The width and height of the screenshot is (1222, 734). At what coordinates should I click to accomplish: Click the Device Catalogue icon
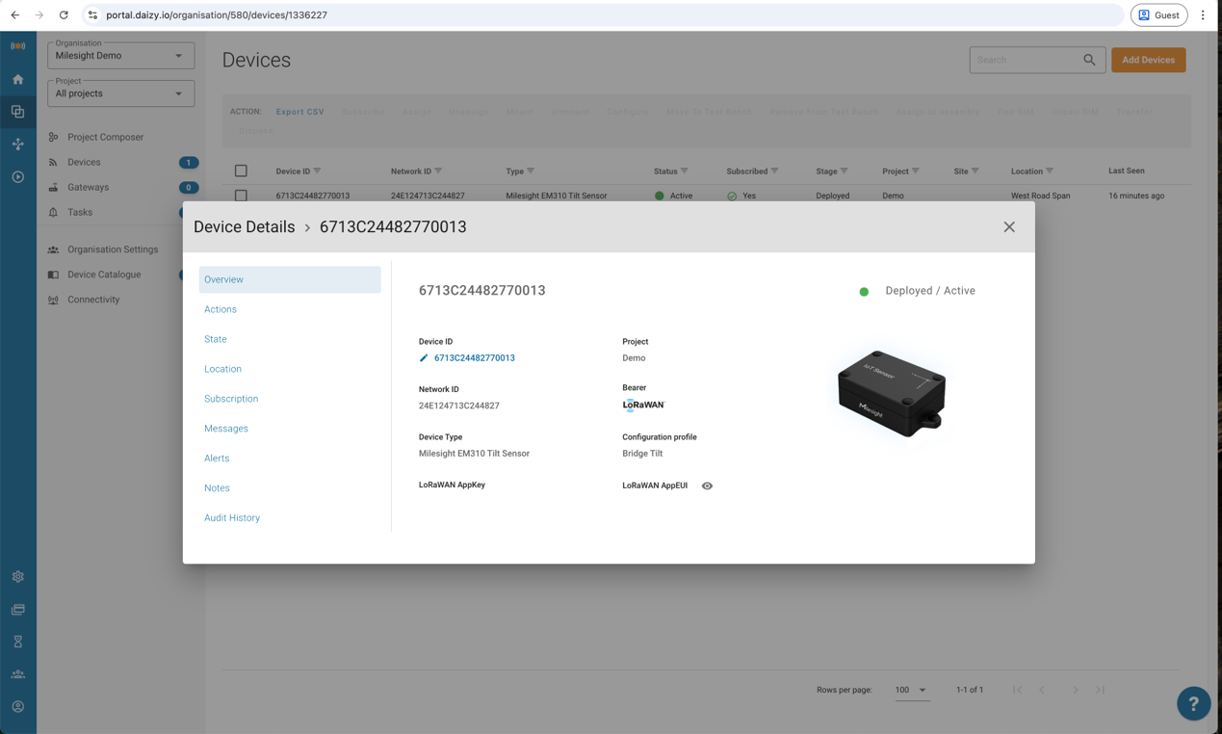point(53,275)
